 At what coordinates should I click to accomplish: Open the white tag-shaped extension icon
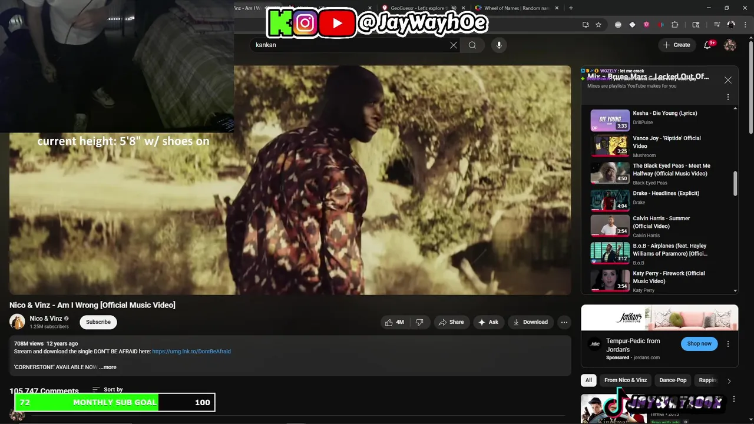(x=632, y=25)
